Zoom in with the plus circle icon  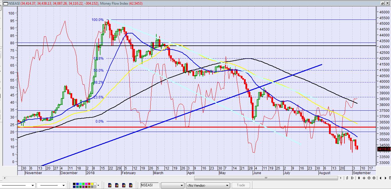point(374,178)
